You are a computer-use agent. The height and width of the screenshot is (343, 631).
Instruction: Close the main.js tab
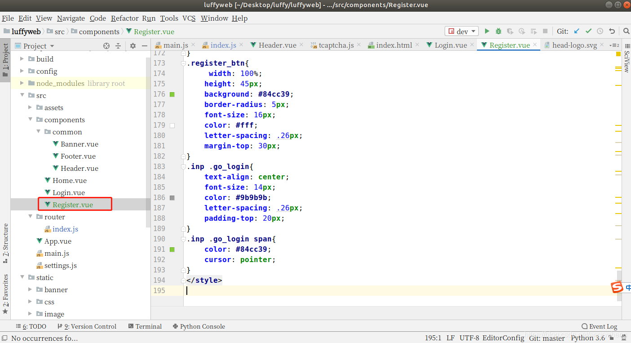coord(193,45)
